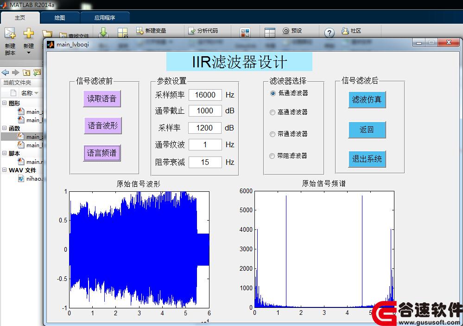Switch to the 主页 tab

[x=20, y=18]
